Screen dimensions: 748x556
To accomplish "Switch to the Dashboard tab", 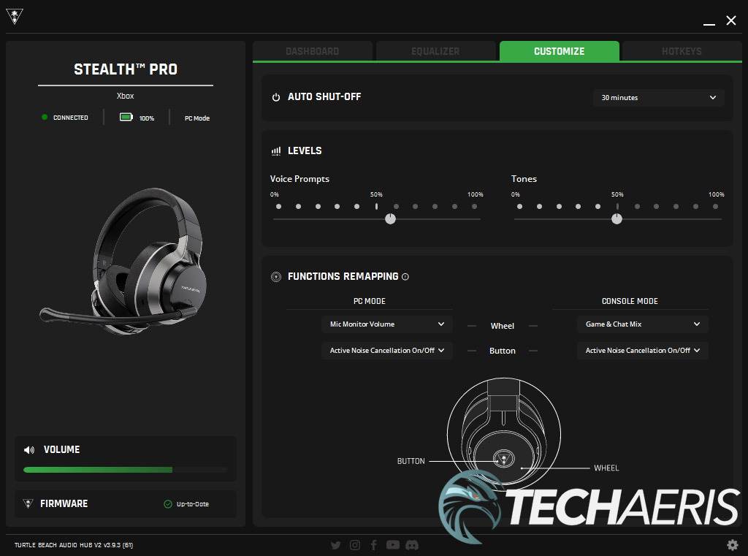I will coord(313,51).
